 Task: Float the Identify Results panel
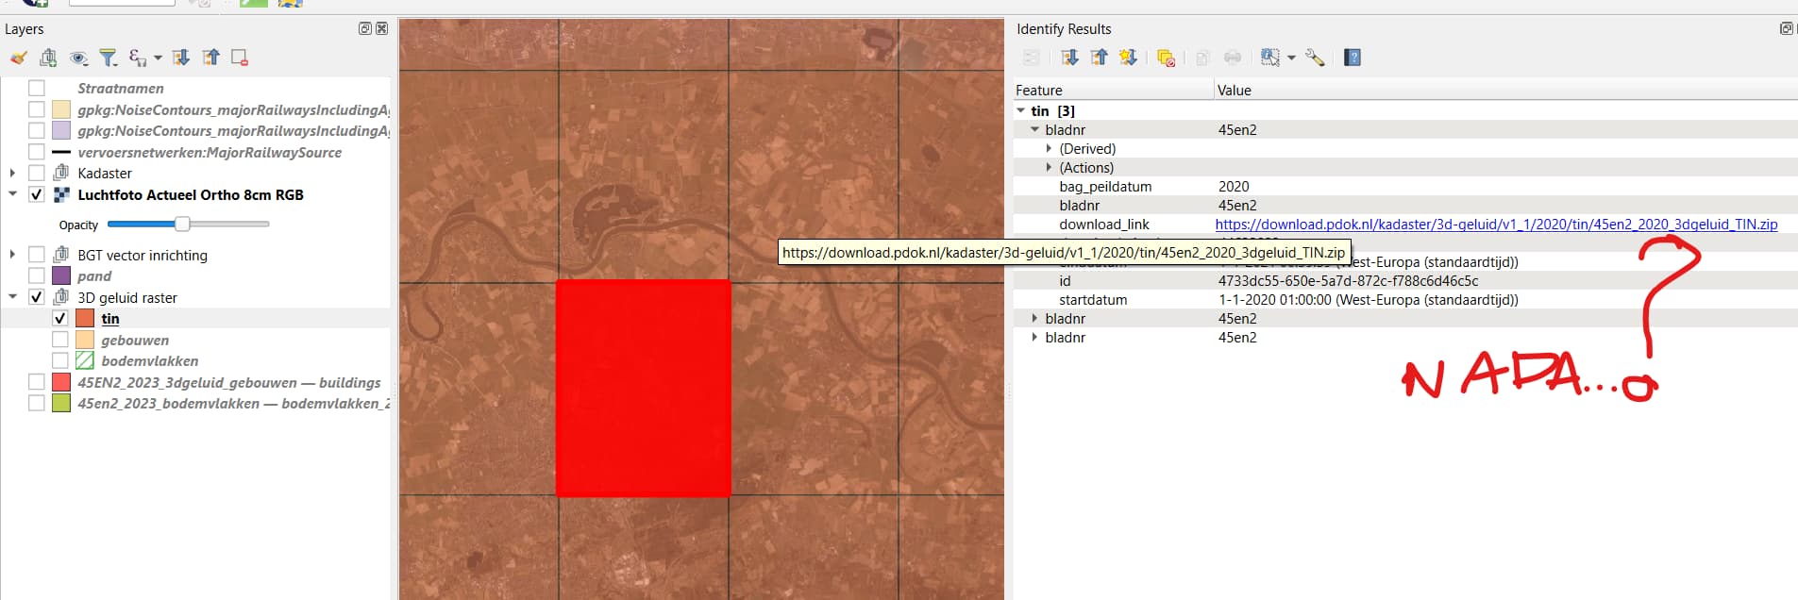pyautogui.click(x=1787, y=28)
